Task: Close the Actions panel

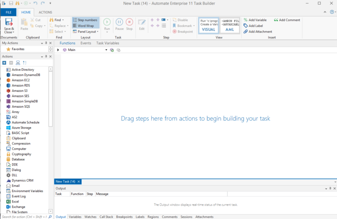Action: point(51,56)
